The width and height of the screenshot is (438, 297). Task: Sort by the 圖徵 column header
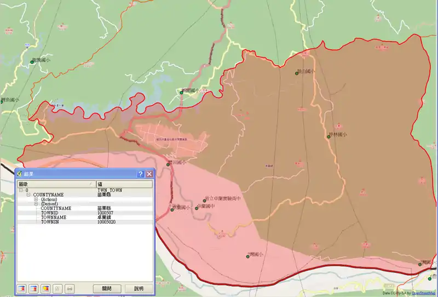55,184
